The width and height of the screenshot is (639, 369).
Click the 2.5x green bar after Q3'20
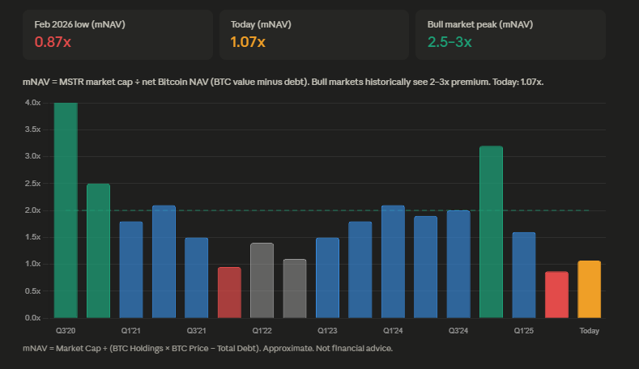tap(99, 251)
